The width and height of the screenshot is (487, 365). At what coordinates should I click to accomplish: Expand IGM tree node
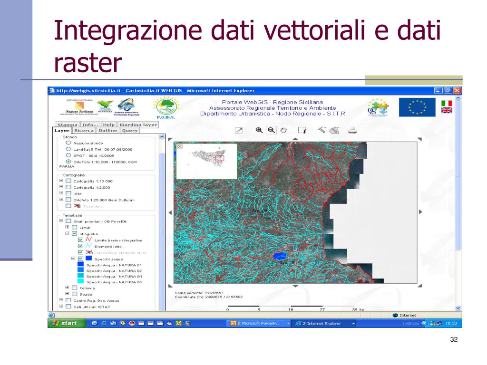61,193
